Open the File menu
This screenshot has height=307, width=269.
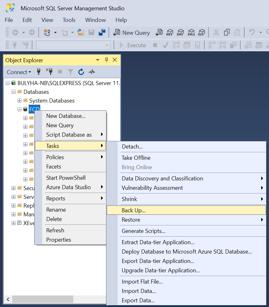pyautogui.click(x=9, y=20)
